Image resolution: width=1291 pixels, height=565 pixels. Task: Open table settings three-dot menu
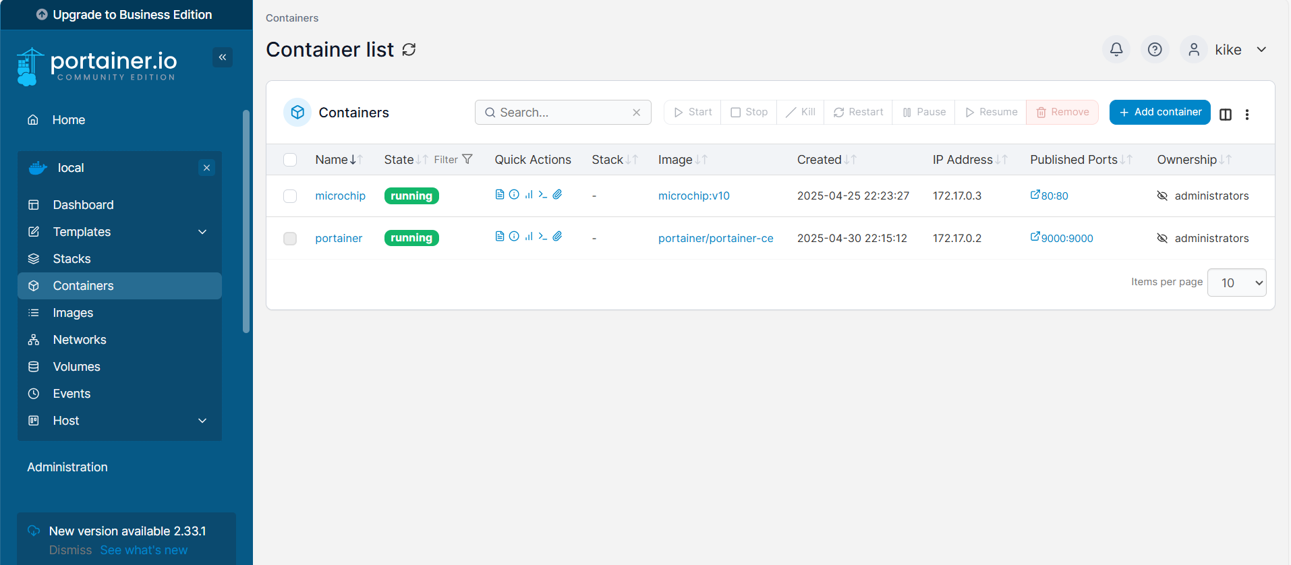click(x=1247, y=115)
